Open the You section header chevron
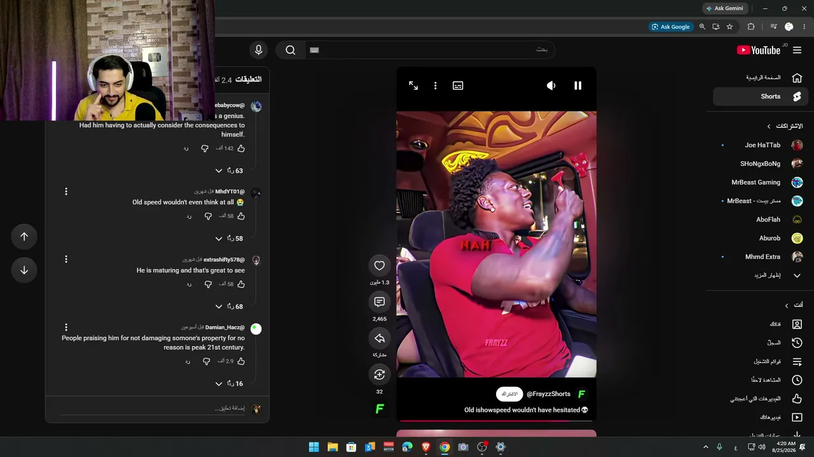The height and width of the screenshot is (457, 814). tap(787, 305)
